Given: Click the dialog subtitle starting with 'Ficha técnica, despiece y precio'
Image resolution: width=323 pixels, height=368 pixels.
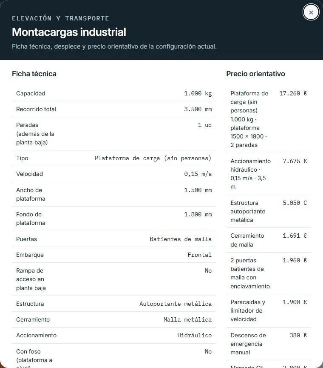Looking at the screenshot, I should [x=114, y=46].
